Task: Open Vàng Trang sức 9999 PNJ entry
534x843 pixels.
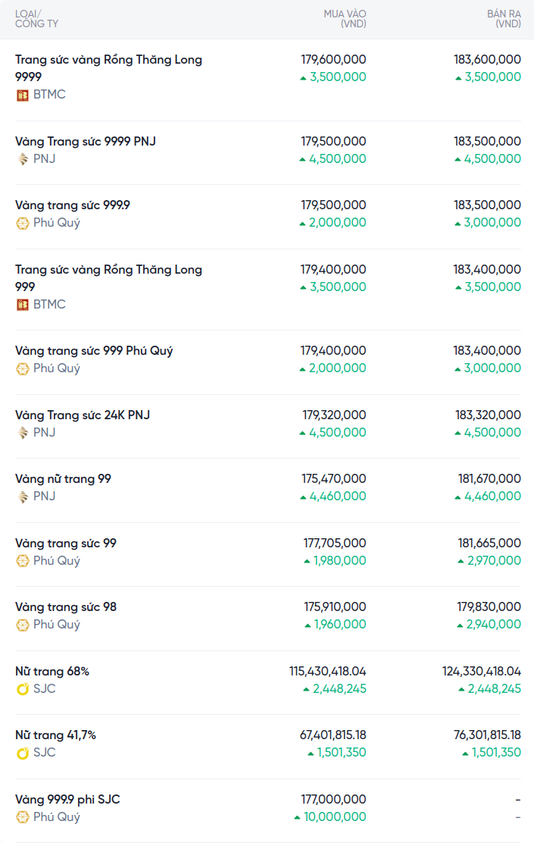Action: (86, 141)
